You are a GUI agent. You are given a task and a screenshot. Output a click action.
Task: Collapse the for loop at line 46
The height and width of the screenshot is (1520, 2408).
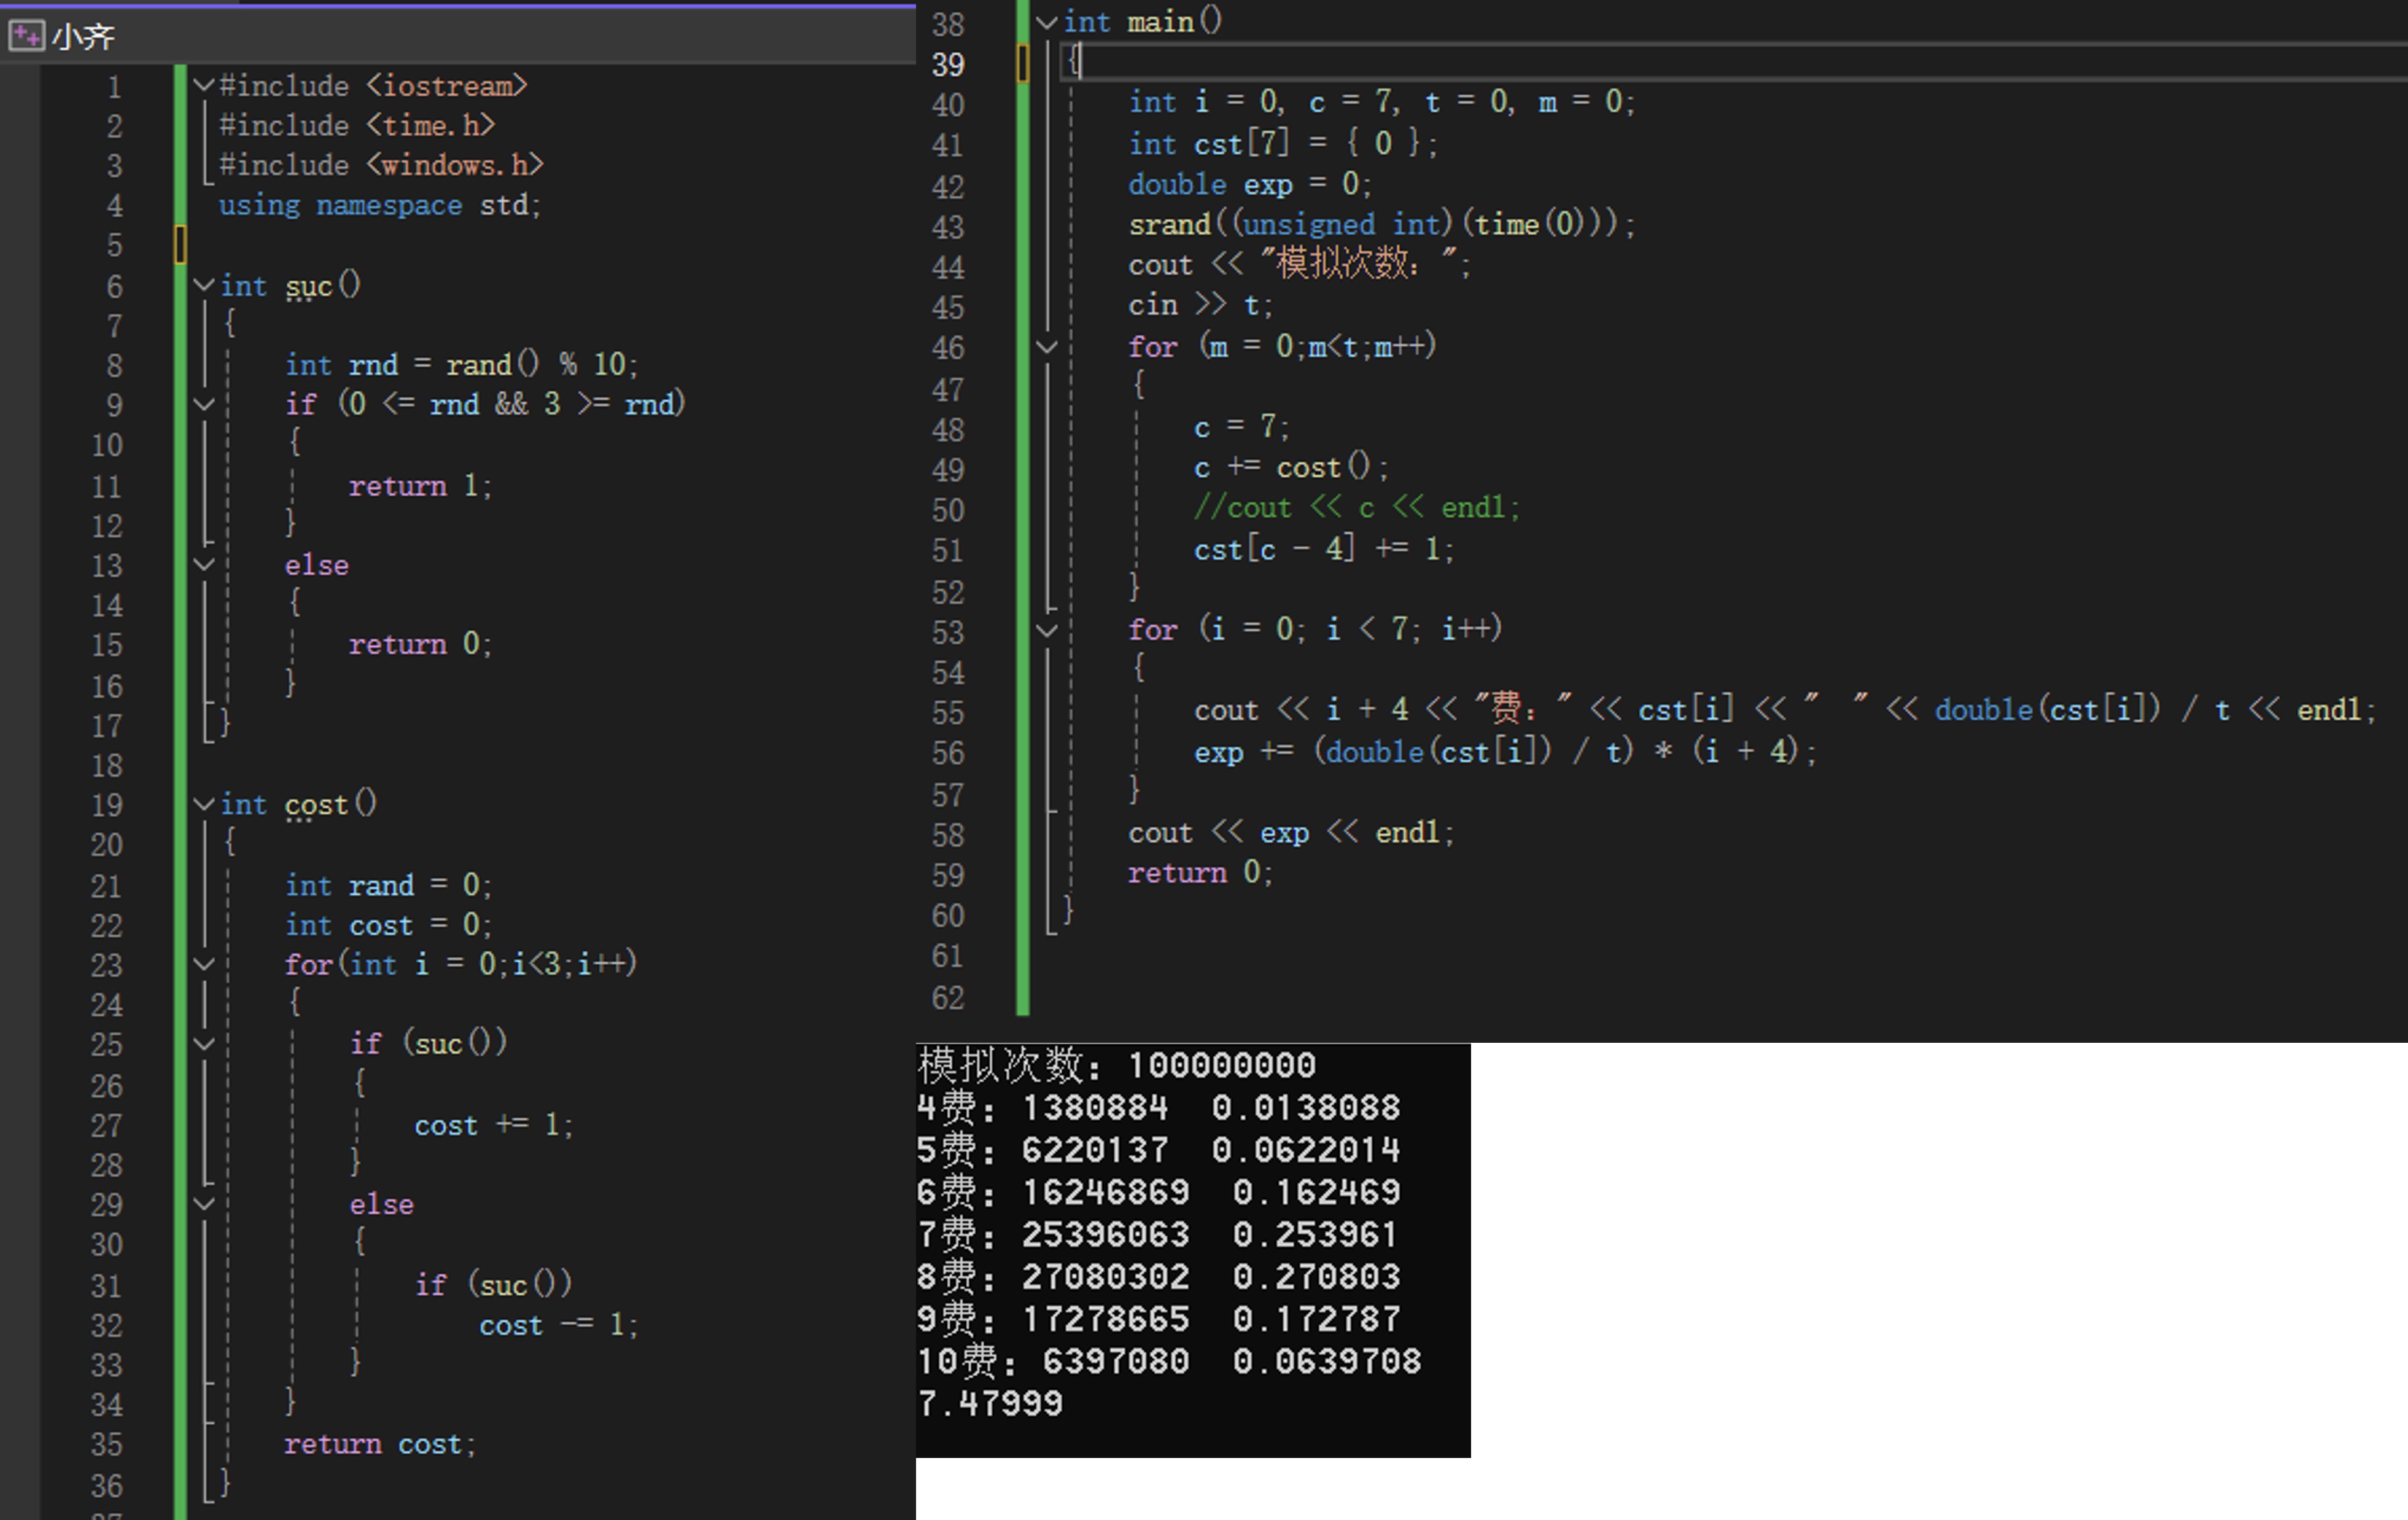[1047, 347]
